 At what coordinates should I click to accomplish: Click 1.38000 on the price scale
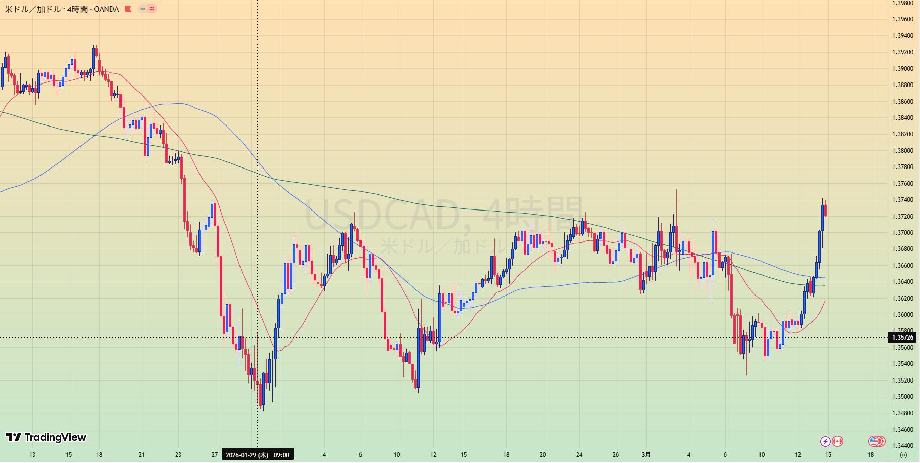click(x=903, y=150)
